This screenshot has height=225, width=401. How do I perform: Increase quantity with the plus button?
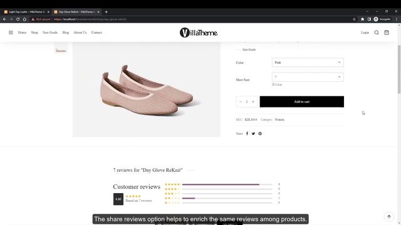point(253,101)
